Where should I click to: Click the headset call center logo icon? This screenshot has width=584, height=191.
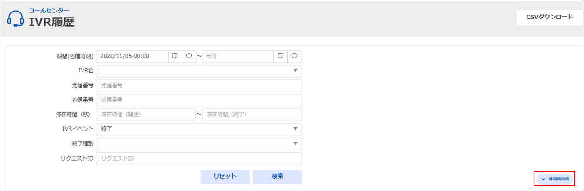15,19
